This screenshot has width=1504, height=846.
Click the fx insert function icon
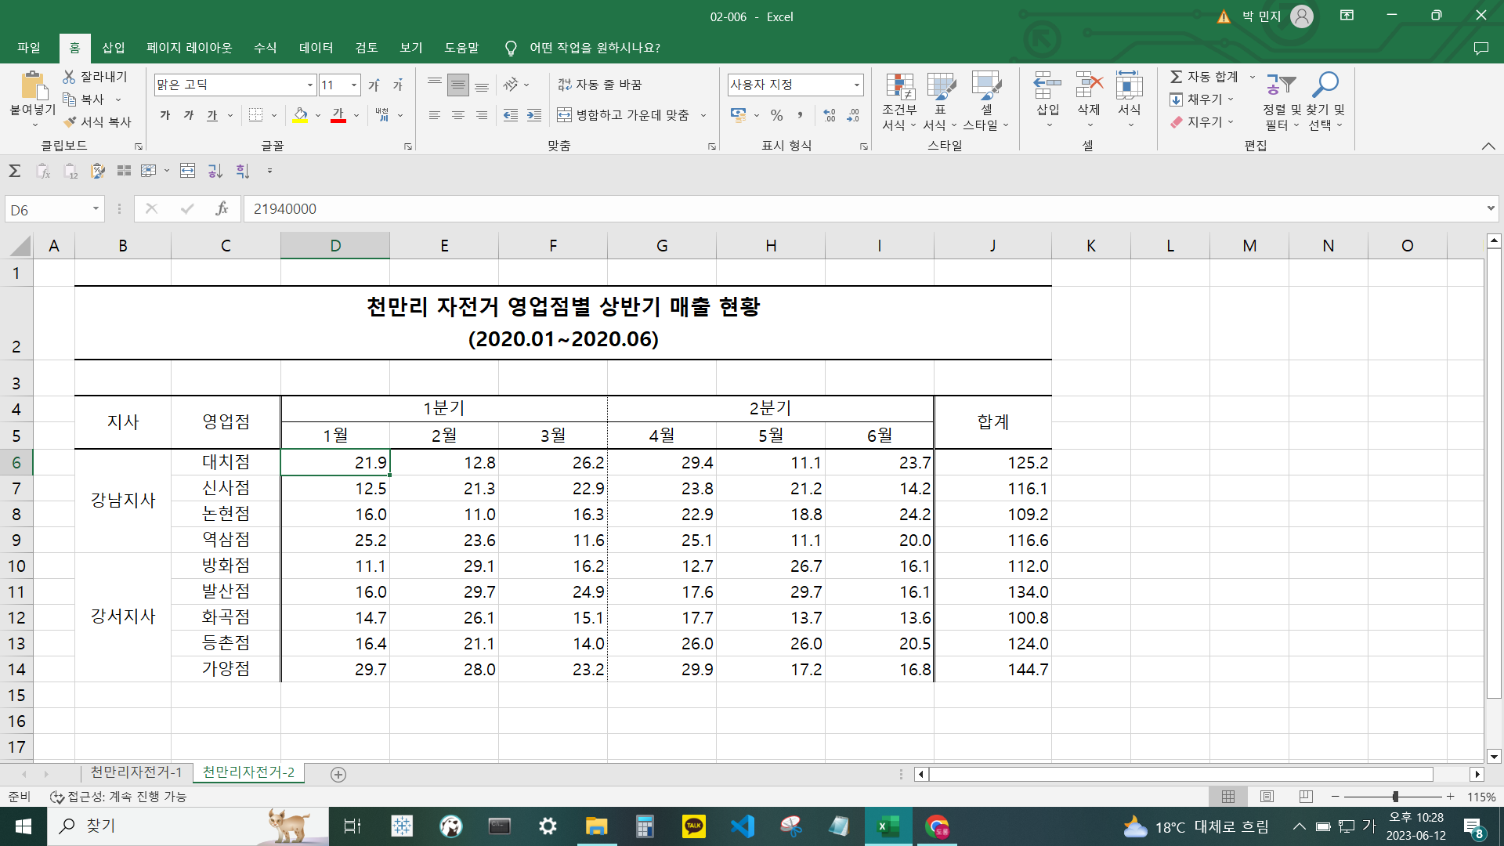tap(222, 209)
